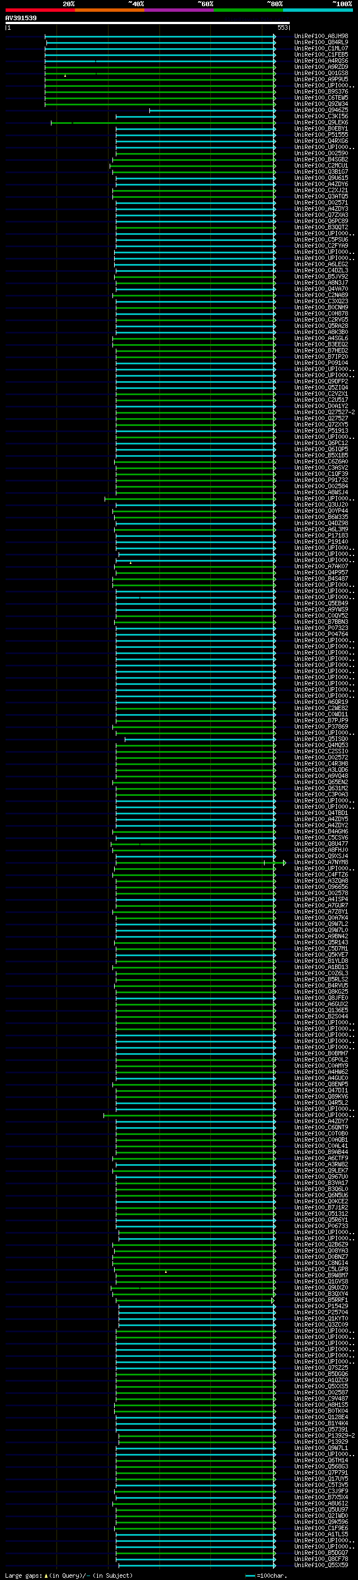Select hit label UniRef100_P17183
Image resolution: width=358 pixels, height=1580 pixels.
coord(321,536)
